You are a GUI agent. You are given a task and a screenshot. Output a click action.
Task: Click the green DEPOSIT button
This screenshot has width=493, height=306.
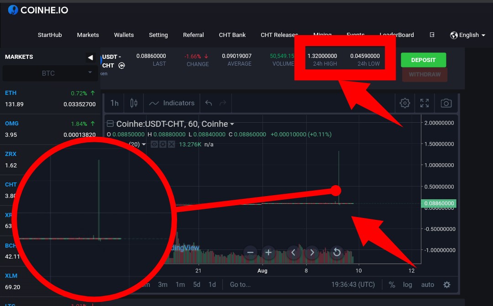[x=423, y=60]
